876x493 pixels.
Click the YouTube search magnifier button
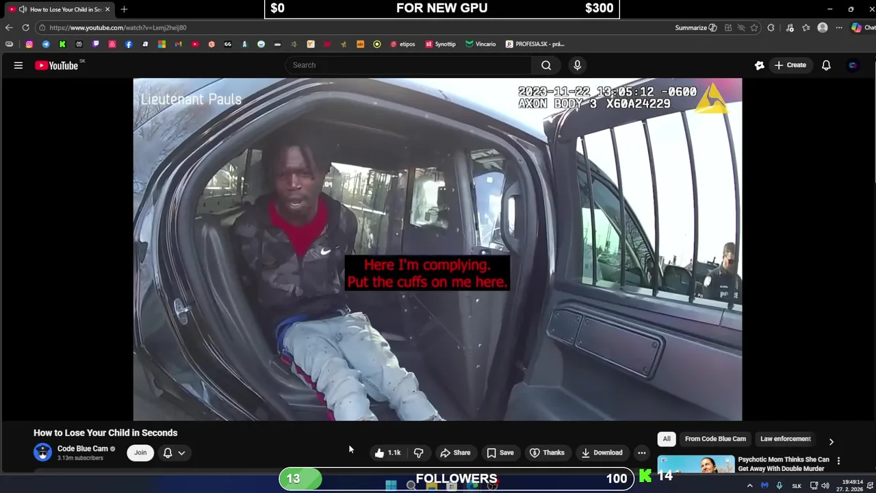[x=546, y=65]
